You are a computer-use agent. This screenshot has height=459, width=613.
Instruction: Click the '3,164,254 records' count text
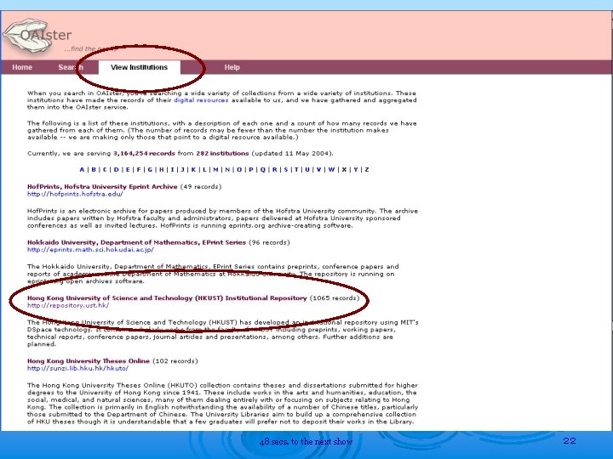coord(144,153)
